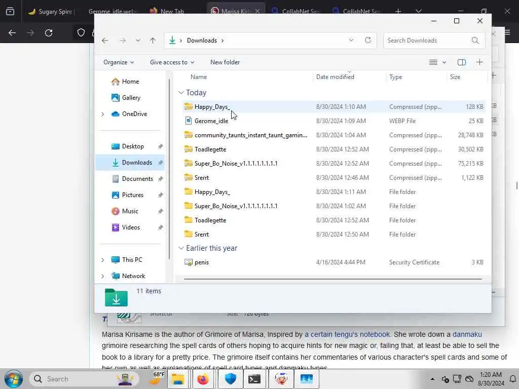Switch to the Sugary Spire browser tab
The height and width of the screenshot is (389, 519).
click(x=51, y=12)
